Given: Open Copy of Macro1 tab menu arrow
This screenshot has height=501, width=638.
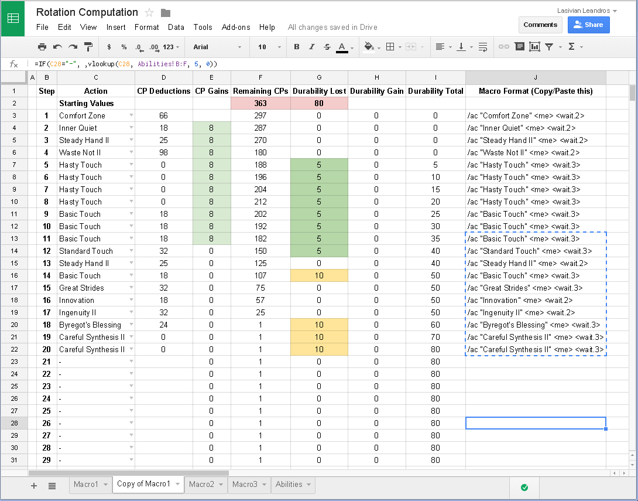Looking at the screenshot, I should [x=177, y=484].
